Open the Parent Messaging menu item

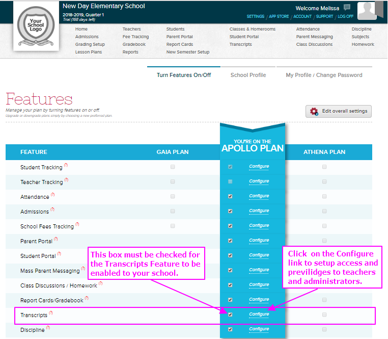point(315,37)
